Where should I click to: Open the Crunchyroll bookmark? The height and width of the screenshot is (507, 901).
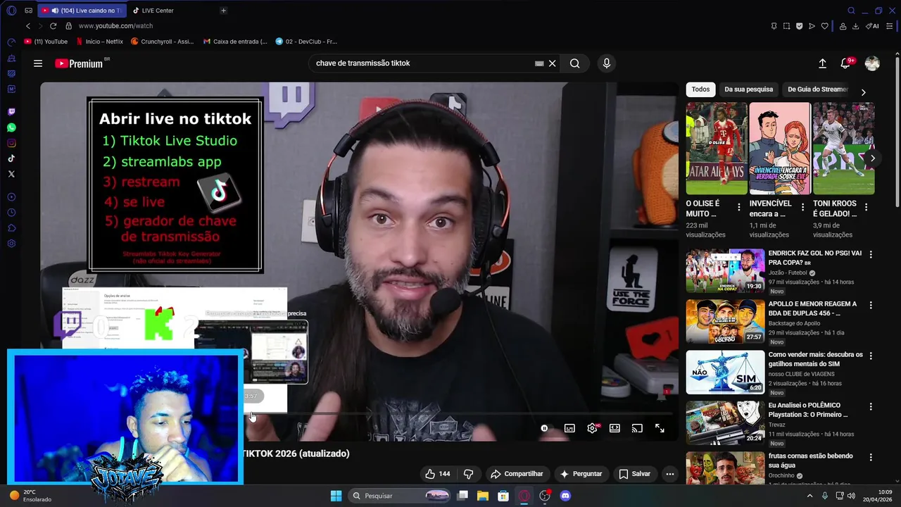point(162,42)
